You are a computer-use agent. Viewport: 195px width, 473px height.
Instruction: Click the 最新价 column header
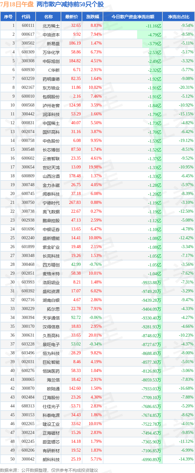71,17
